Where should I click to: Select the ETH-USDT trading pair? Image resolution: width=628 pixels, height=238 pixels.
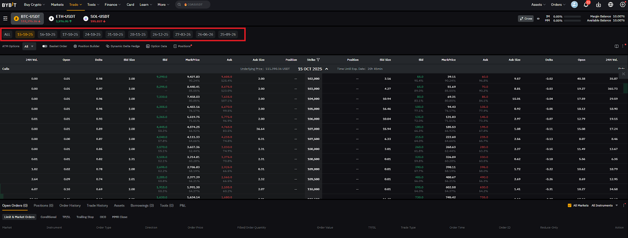pyautogui.click(x=62, y=18)
